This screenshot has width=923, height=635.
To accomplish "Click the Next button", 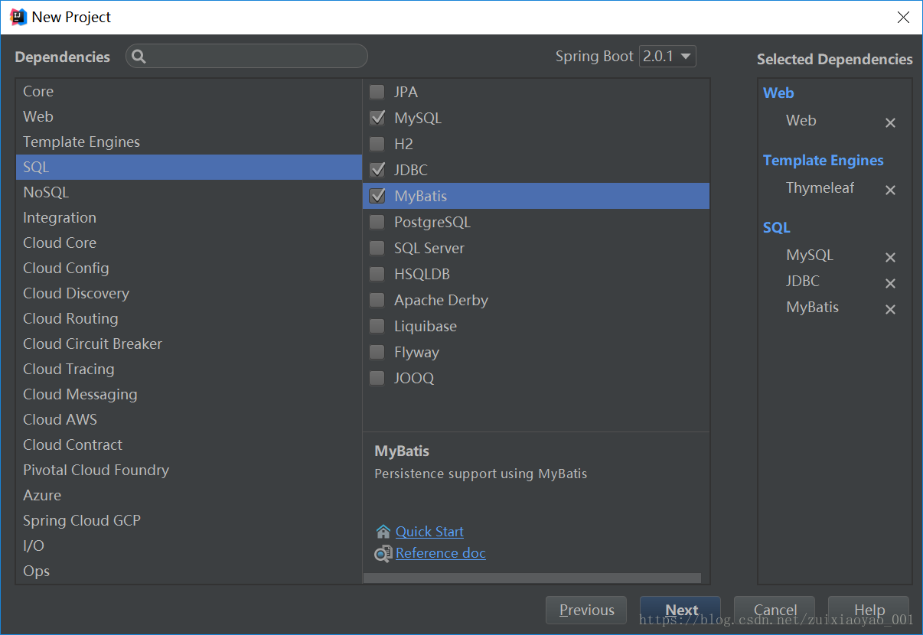I will click(x=680, y=610).
